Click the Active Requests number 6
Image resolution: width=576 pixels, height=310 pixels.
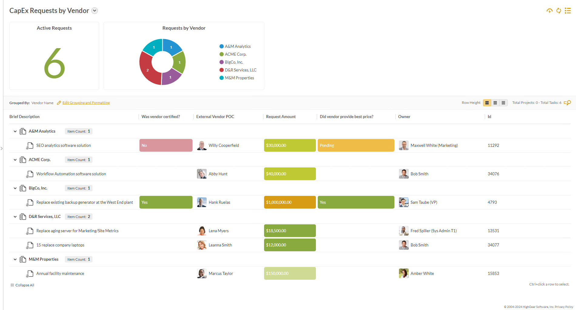(x=55, y=63)
